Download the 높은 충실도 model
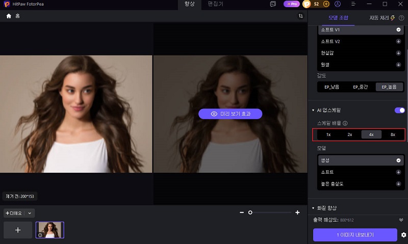The height and width of the screenshot is (244, 408). [x=398, y=184]
